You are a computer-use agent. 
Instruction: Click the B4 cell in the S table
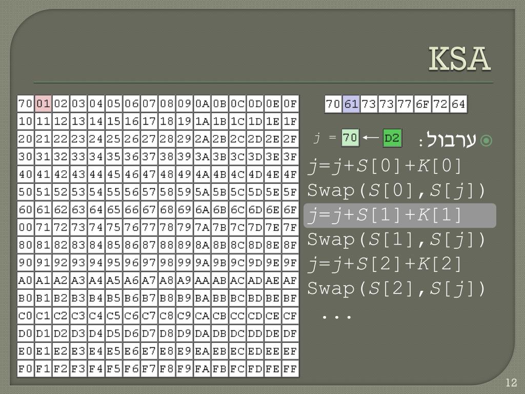(96, 298)
